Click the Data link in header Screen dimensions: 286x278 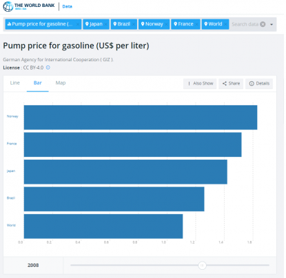(67, 6)
